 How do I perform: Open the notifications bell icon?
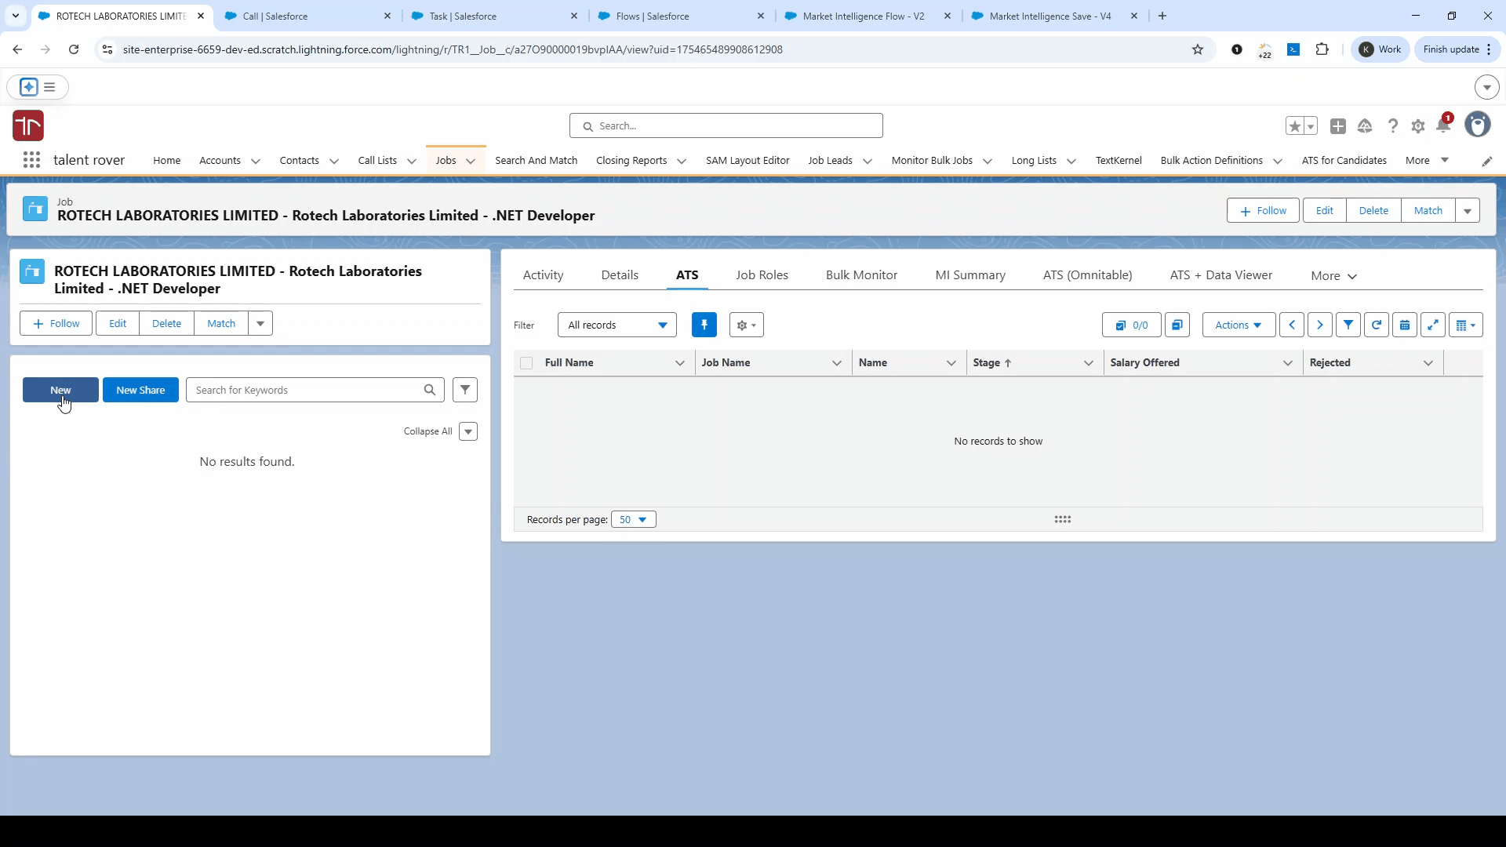click(x=1443, y=125)
